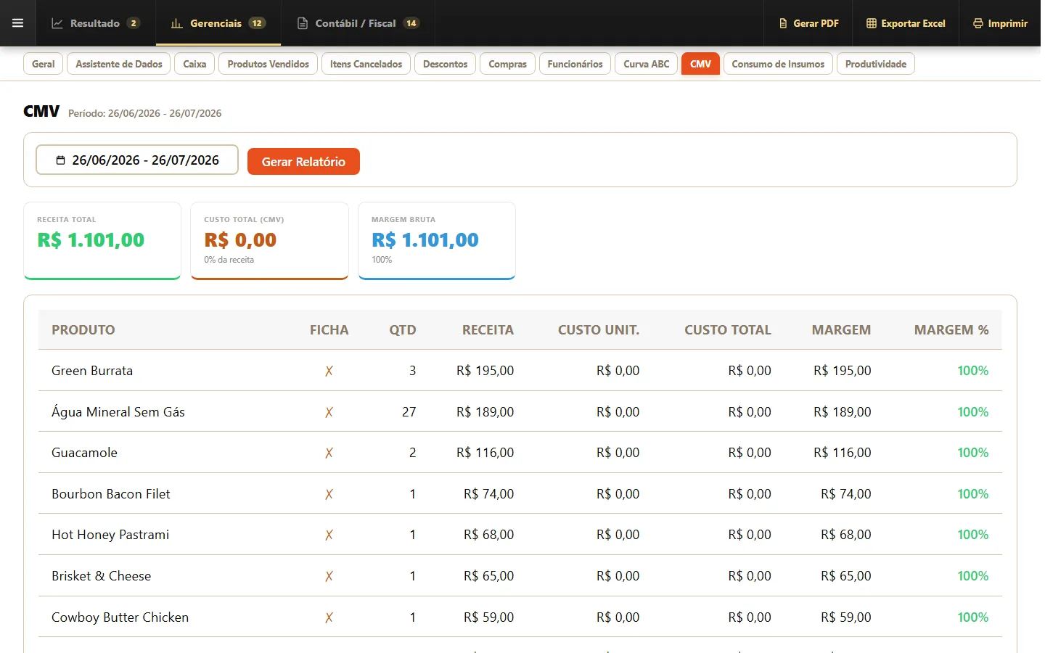This screenshot has width=1045, height=653.
Task: Click the MARGEM % column header
Action: (951, 330)
